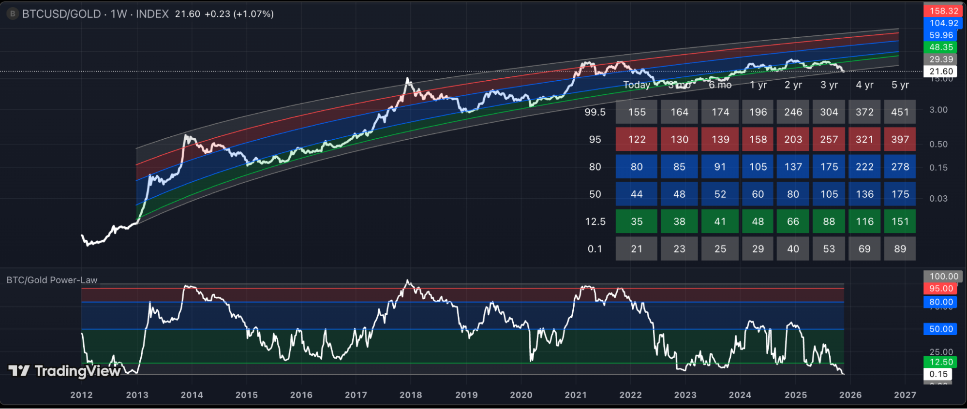Click the 1 yr column header
967x409 pixels.
point(758,85)
